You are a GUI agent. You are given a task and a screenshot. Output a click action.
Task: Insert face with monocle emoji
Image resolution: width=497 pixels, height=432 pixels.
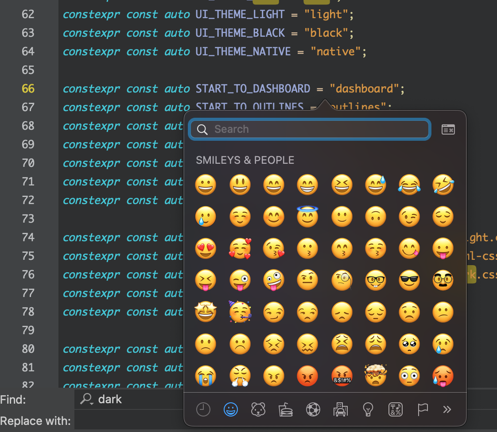[342, 280]
